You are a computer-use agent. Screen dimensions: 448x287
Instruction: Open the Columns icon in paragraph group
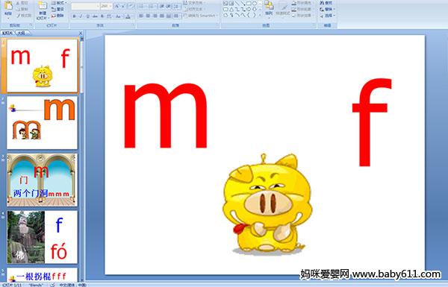pyautogui.click(x=176, y=16)
